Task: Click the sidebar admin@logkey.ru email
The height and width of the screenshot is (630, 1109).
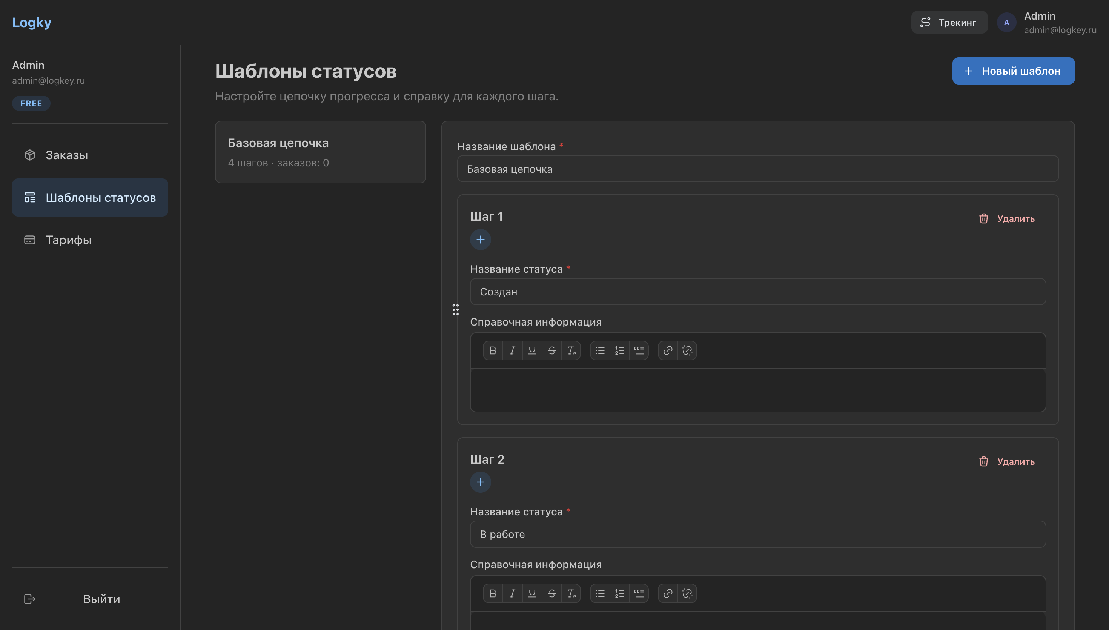Action: 48,80
